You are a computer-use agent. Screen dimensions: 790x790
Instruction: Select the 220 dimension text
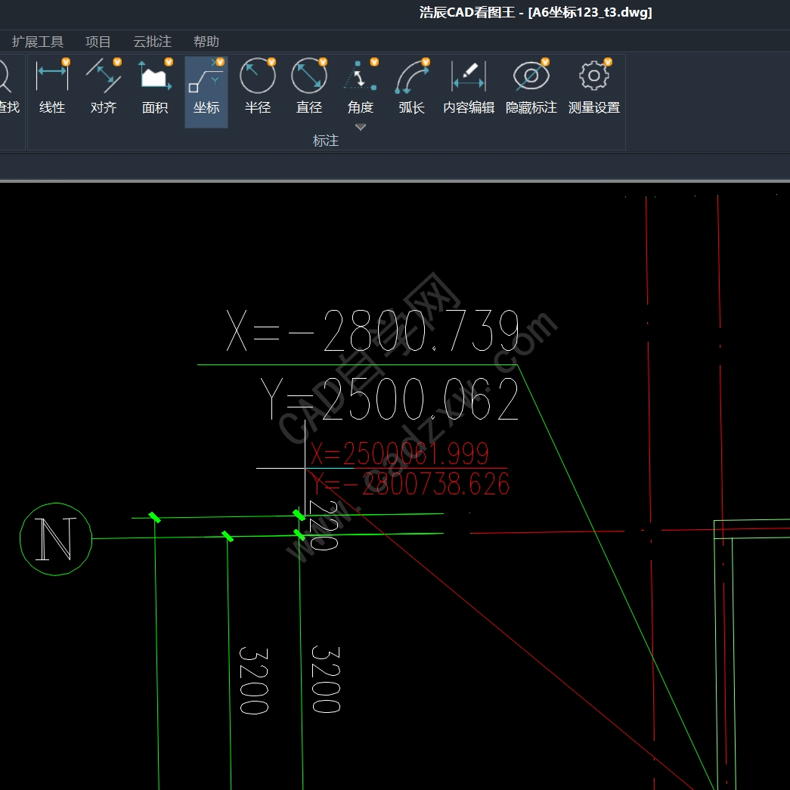click(x=323, y=525)
